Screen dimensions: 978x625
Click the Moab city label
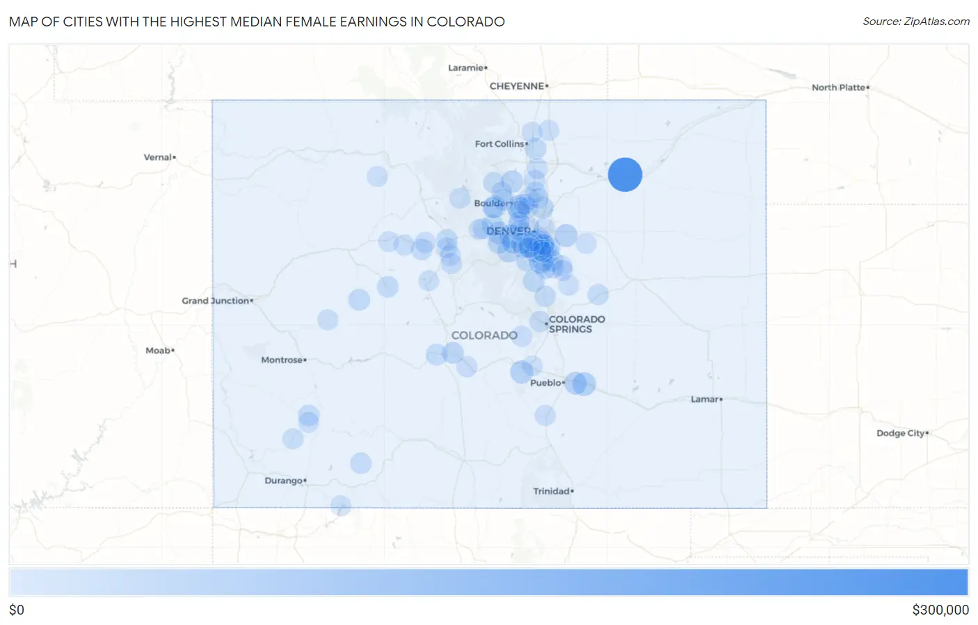(158, 350)
